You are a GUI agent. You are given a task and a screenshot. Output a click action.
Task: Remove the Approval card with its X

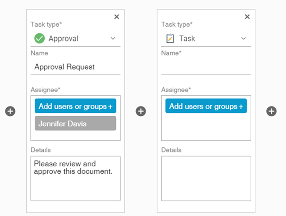click(x=117, y=17)
